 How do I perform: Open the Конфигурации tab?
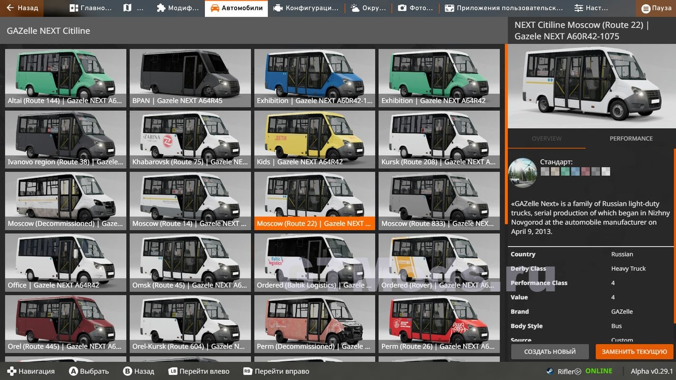coord(306,8)
